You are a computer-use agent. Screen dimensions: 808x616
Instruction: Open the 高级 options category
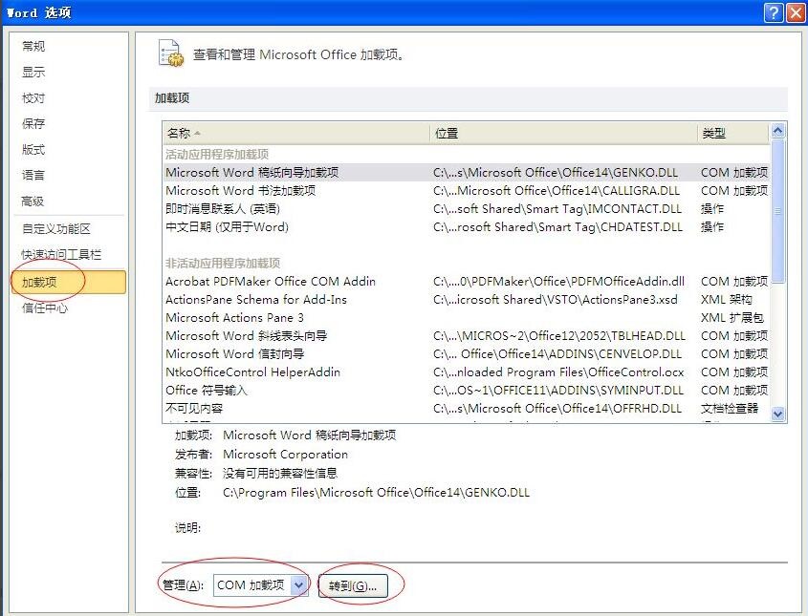click(x=33, y=202)
